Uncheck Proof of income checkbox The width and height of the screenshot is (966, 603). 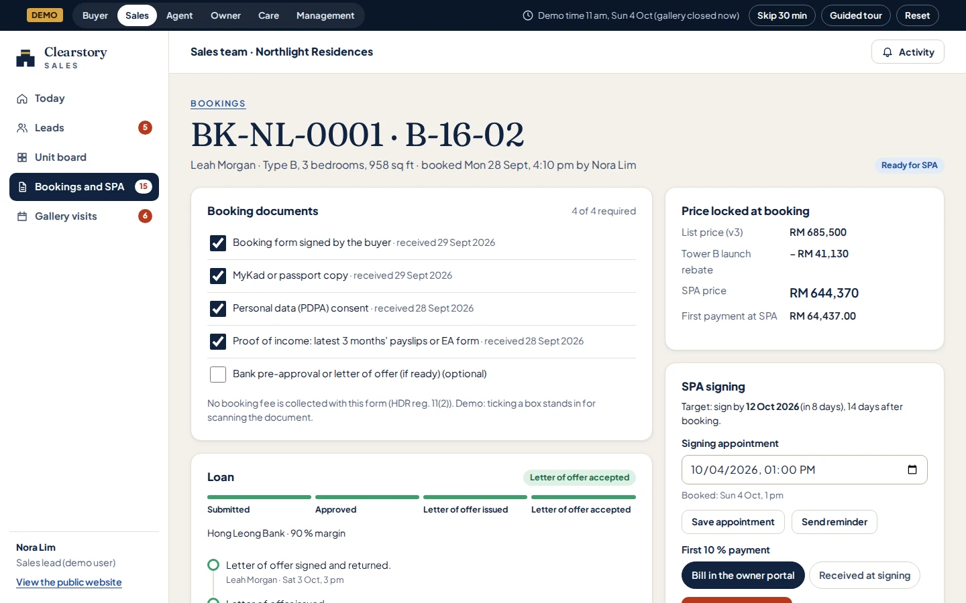click(x=218, y=342)
